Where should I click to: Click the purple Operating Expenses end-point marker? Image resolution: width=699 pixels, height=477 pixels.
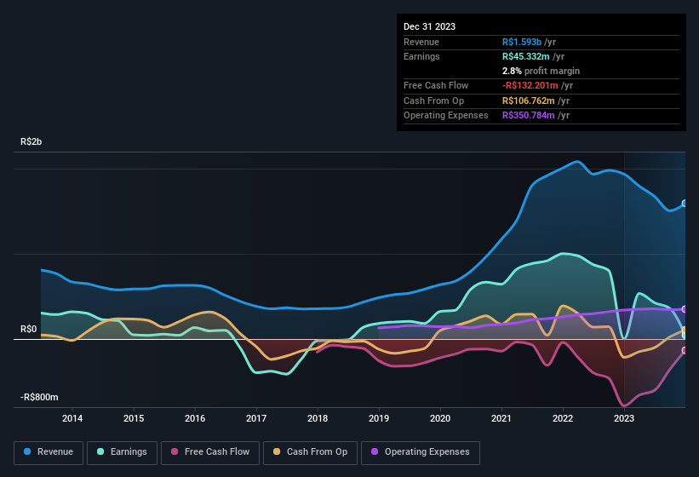[x=684, y=309]
